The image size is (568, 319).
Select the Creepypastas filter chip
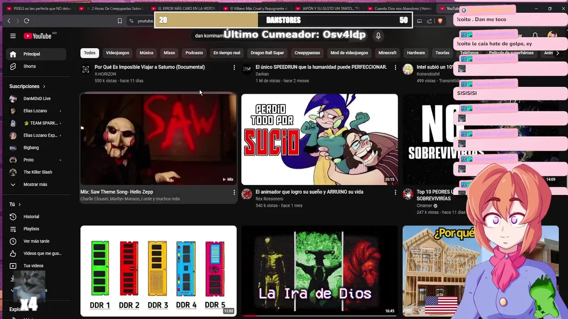307,53
